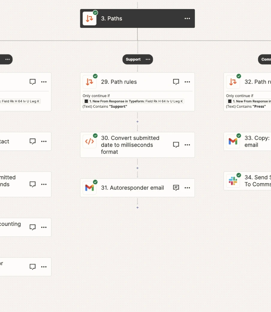
Task: Click Gmail icon on 31. Autoresponder email
Action: point(89,187)
